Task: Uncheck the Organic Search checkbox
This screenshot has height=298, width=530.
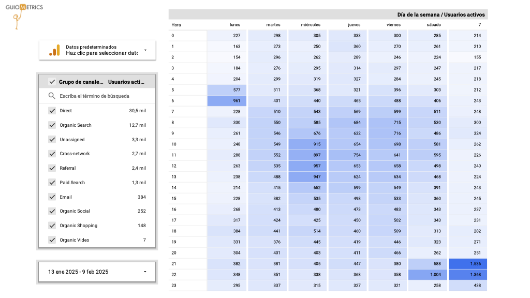Action: pyautogui.click(x=52, y=125)
